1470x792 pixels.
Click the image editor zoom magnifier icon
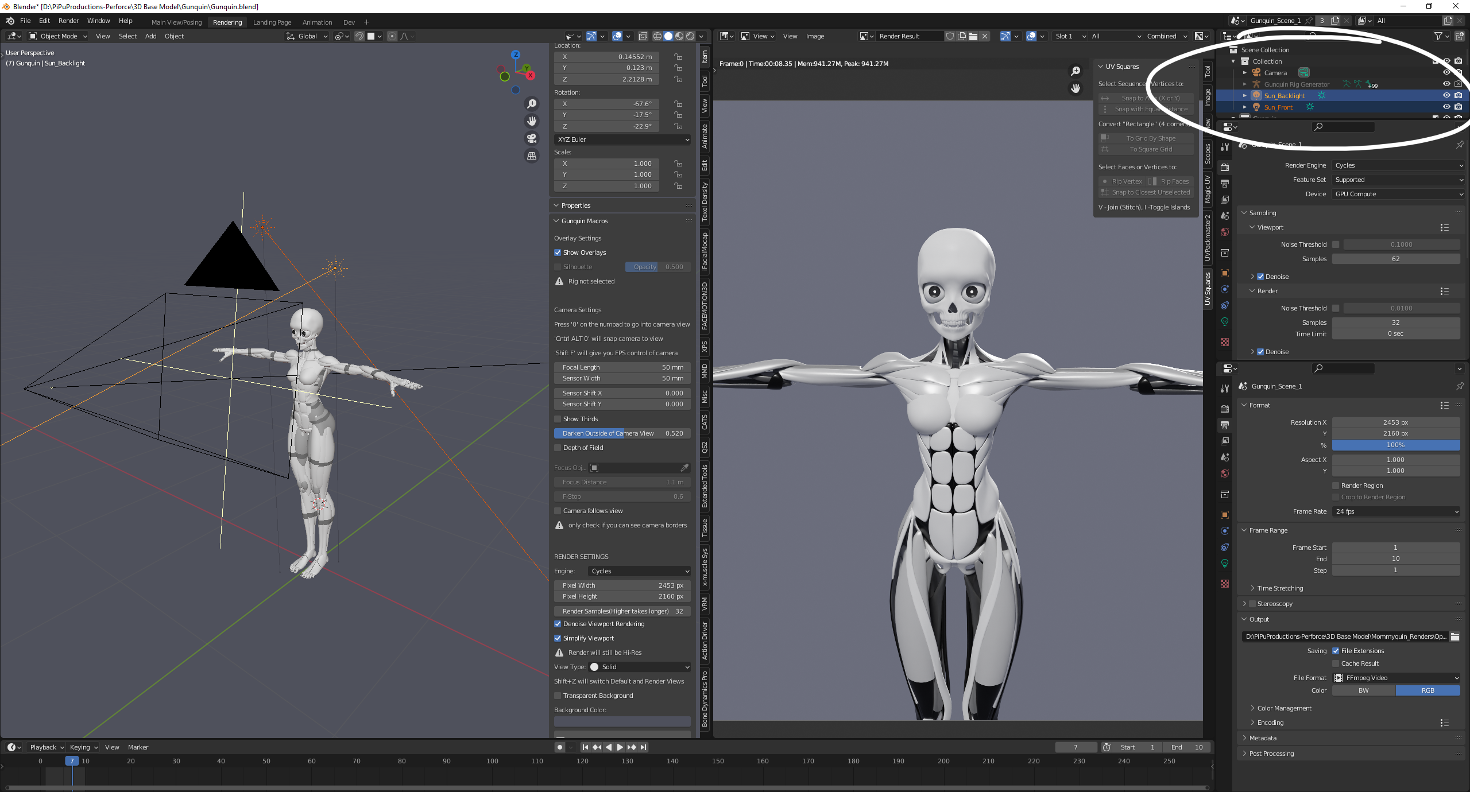coord(1076,71)
